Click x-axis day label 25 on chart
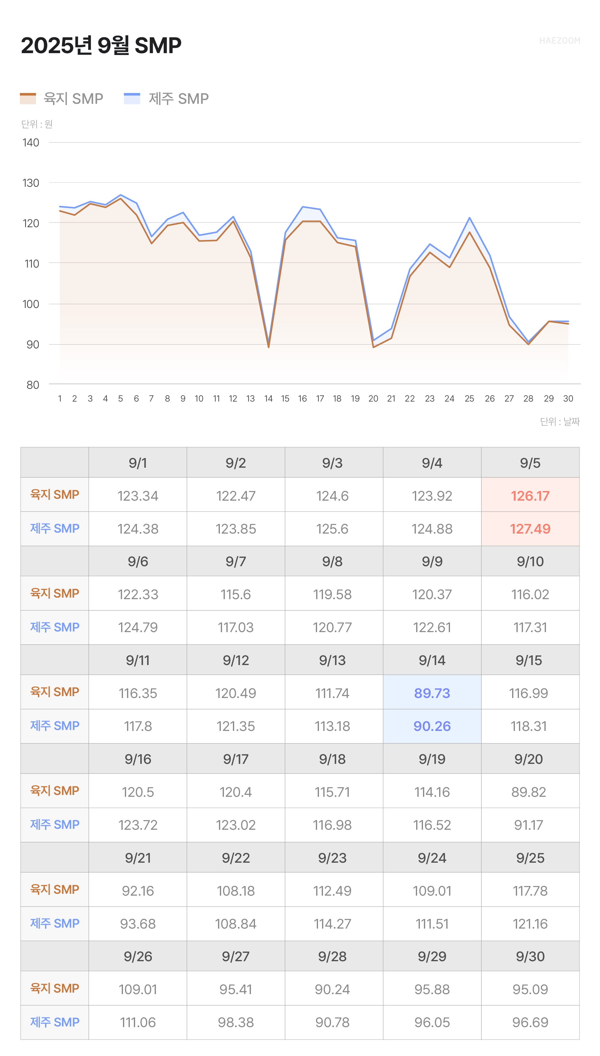This screenshot has height=1056, width=600. (469, 398)
